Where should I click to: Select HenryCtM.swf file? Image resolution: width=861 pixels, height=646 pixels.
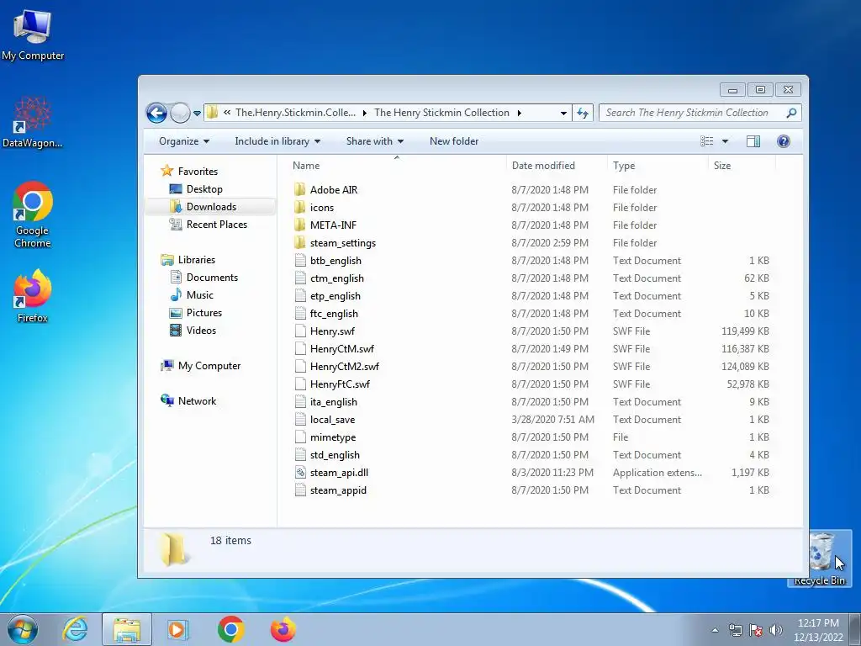coord(342,349)
